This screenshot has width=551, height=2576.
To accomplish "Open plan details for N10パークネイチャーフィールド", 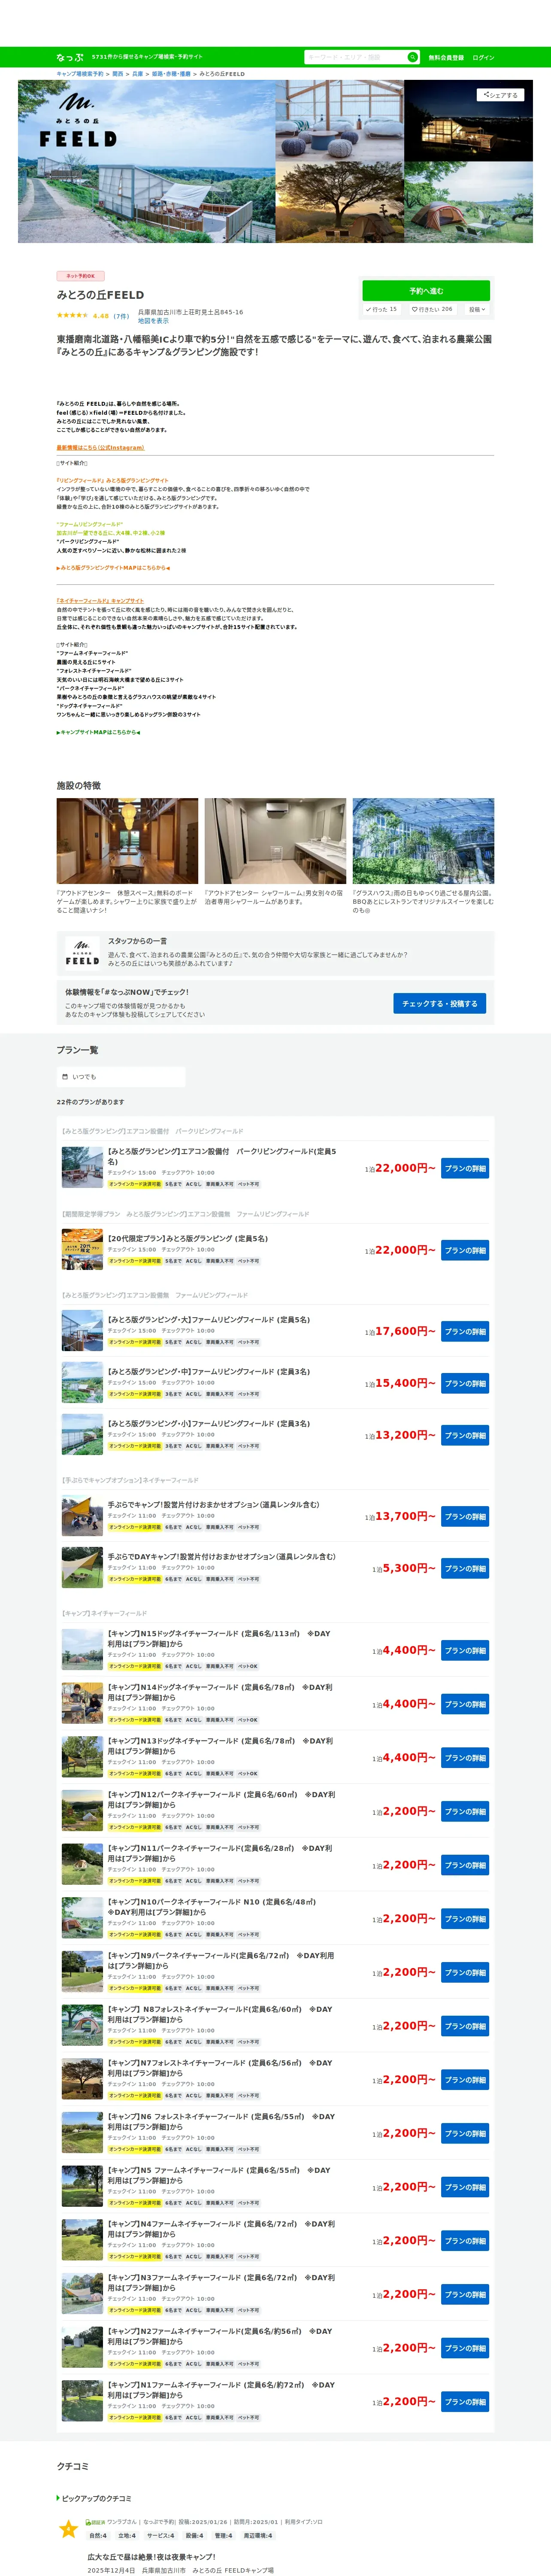I will (465, 1919).
